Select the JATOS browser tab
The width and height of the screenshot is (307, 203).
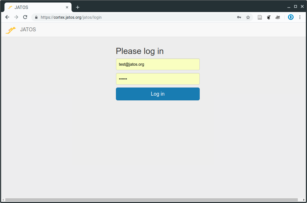(38, 8)
